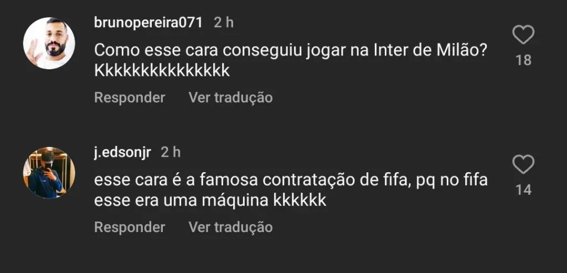Screen dimensions: 567x273
Task: Click the username j.edsonjr
Action: point(122,152)
